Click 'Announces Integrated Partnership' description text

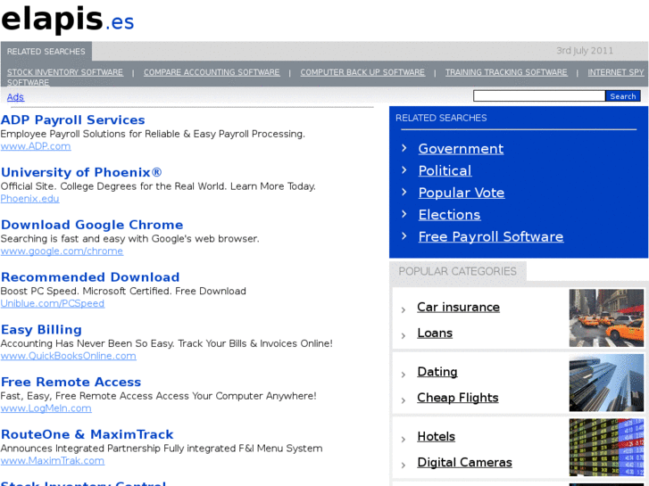pyautogui.click(x=162, y=449)
